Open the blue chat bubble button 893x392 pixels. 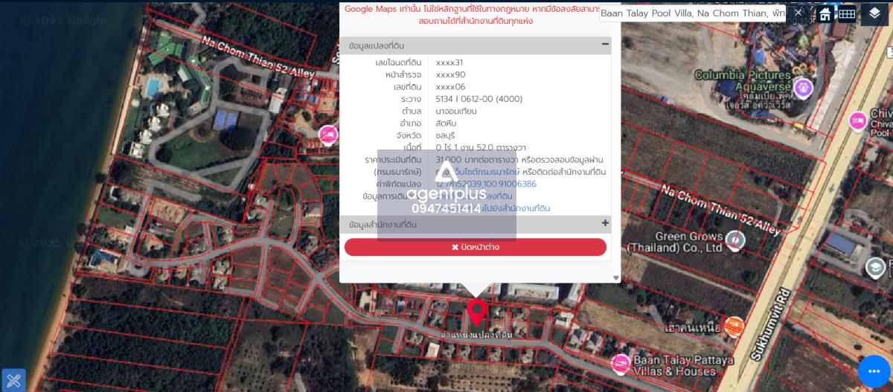874,372
